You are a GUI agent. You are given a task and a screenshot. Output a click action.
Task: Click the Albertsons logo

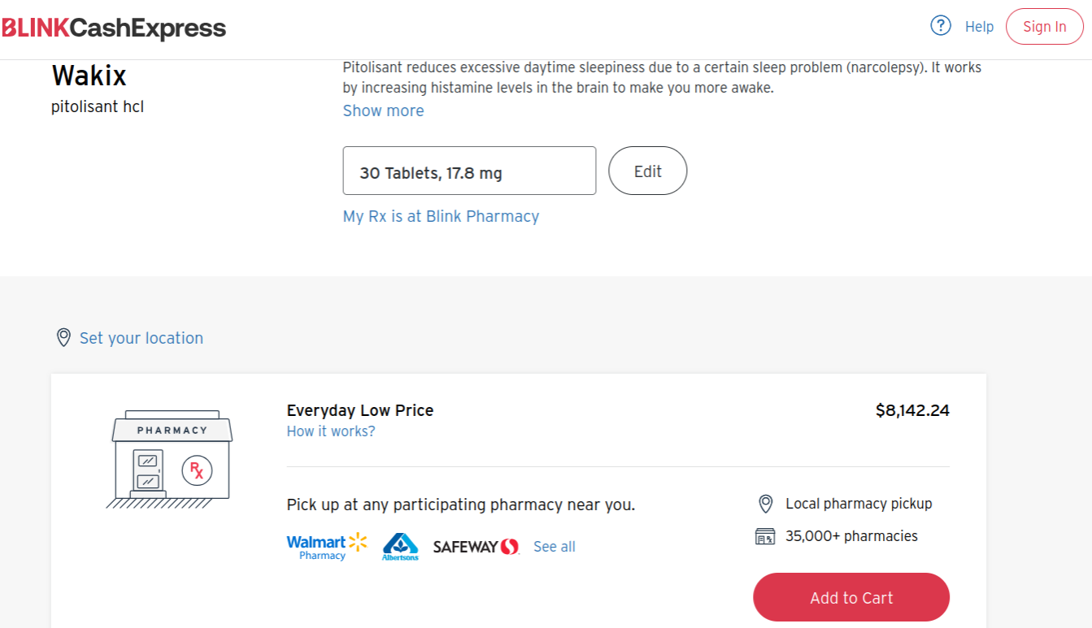pyautogui.click(x=400, y=547)
